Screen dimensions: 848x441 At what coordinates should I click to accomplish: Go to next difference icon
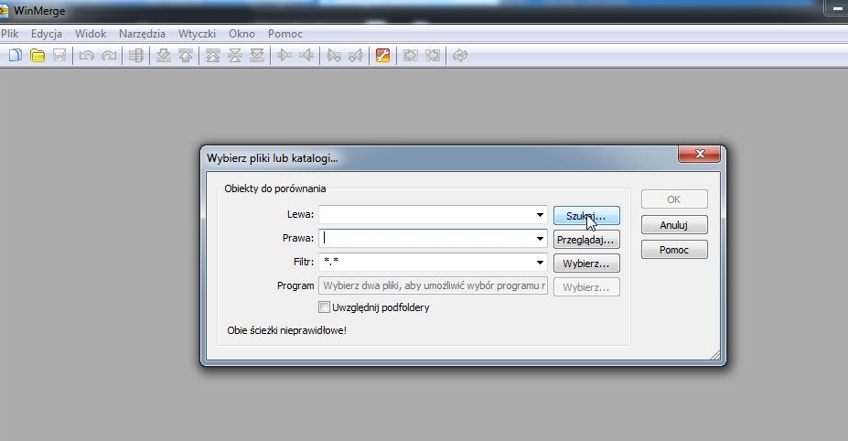point(164,55)
